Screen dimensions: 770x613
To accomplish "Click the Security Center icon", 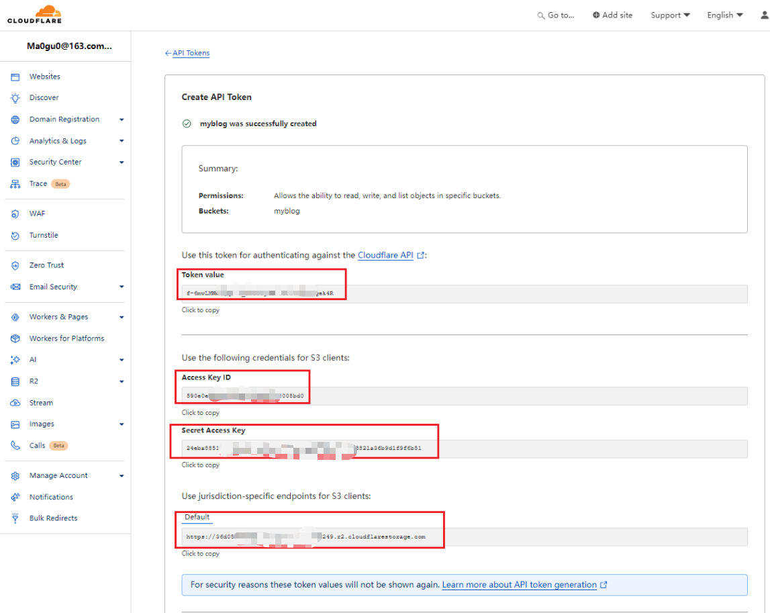I will 15,162.
